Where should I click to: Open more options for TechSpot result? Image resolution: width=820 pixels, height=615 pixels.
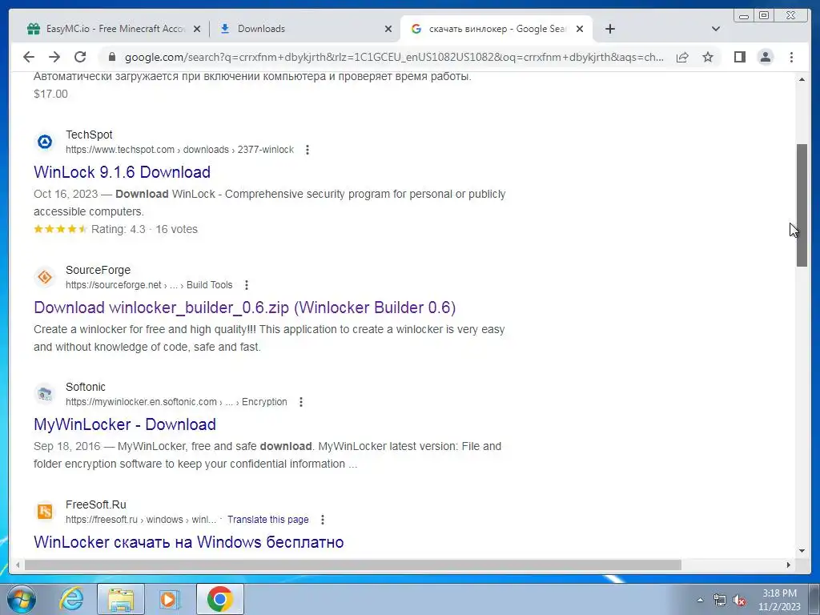click(307, 150)
